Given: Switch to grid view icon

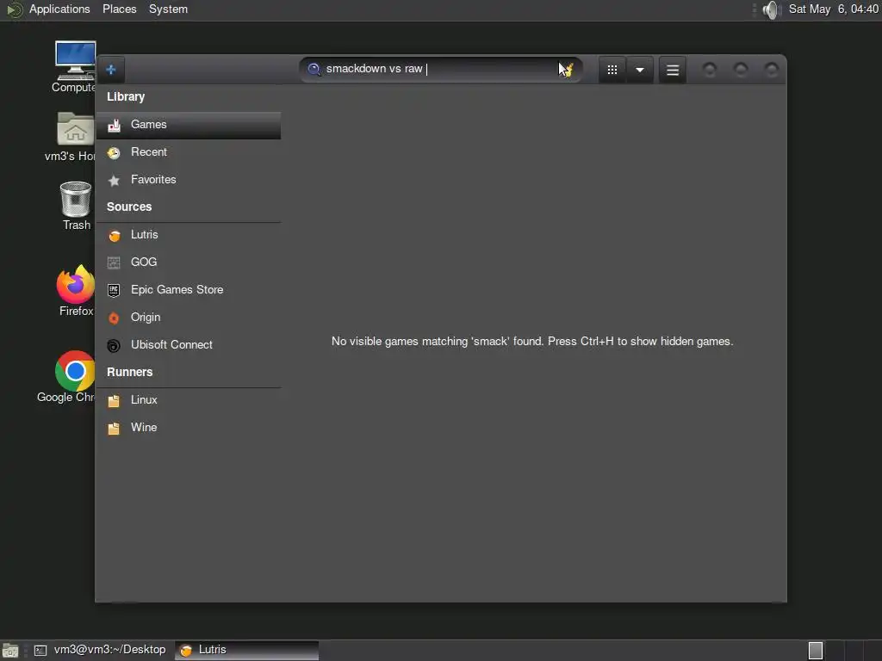Looking at the screenshot, I should pos(612,70).
